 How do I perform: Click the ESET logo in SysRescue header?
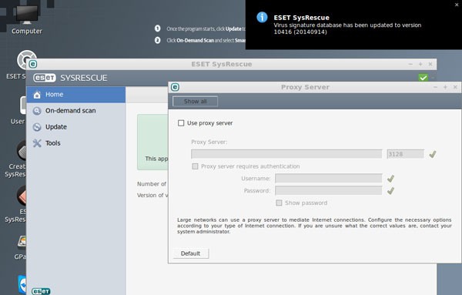coord(45,78)
